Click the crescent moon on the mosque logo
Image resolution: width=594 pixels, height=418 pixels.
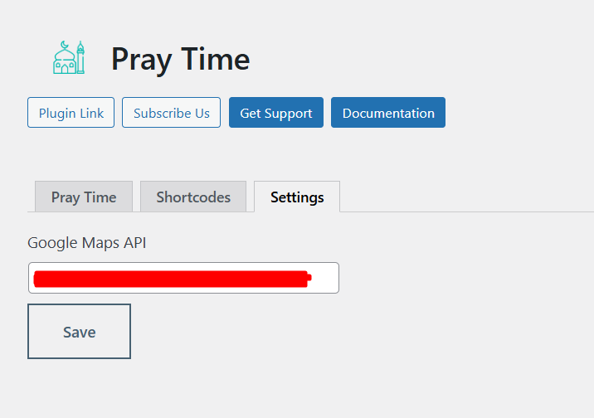(65, 46)
